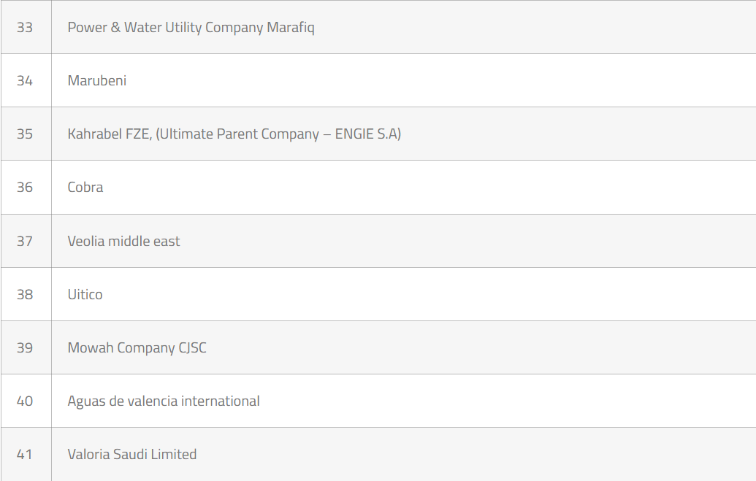Select the Aguas de valencia international entry
The height and width of the screenshot is (481, 756).
click(x=164, y=401)
